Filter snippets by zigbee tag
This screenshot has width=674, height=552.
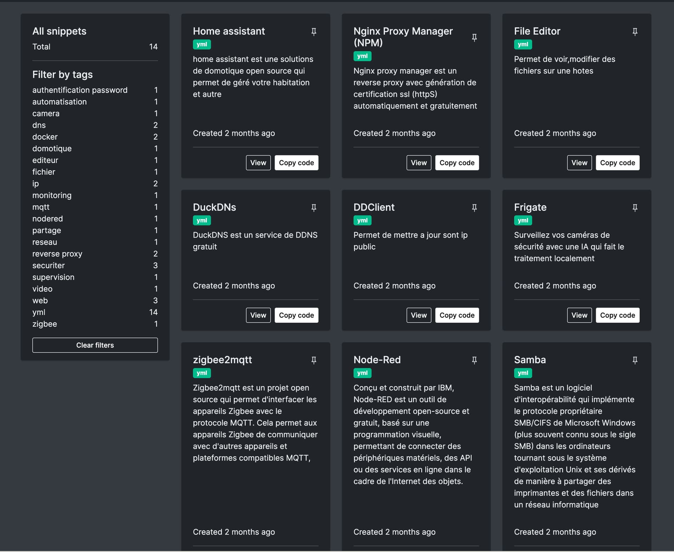95,324
